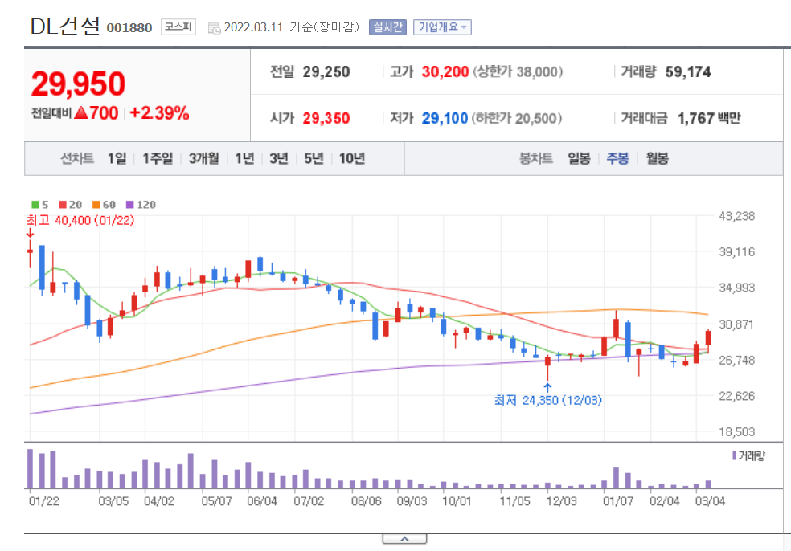Click the orange 60 moving average legend
The height and width of the screenshot is (551, 791).
(x=104, y=205)
